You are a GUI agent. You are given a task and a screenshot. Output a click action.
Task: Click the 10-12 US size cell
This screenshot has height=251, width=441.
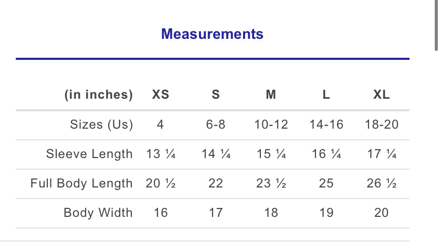tap(271, 125)
